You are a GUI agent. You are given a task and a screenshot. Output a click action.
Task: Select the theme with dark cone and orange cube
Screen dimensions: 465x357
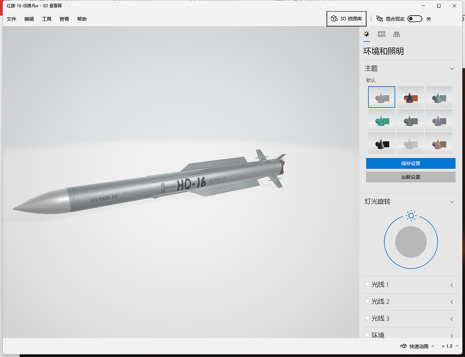(410, 97)
